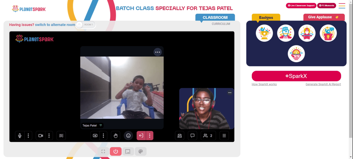Open the color palette icon

tap(140, 151)
